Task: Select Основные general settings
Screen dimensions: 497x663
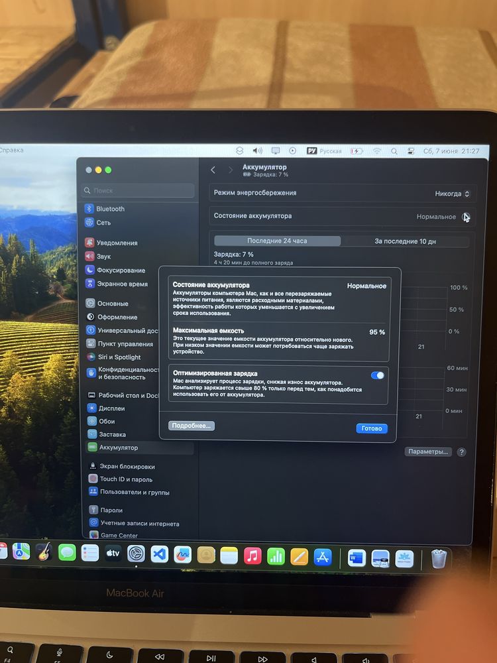Action: click(107, 303)
